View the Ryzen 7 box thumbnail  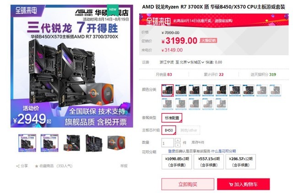(116, 143)
